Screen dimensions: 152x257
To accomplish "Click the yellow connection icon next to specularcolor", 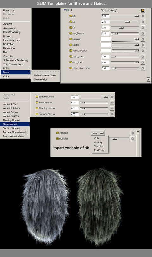I will (71, 51).
